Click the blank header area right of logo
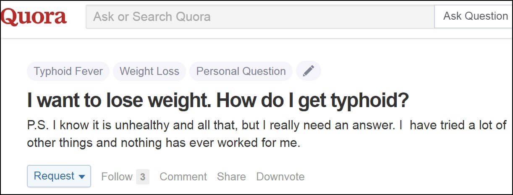The image size is (513, 195). [x=76, y=17]
